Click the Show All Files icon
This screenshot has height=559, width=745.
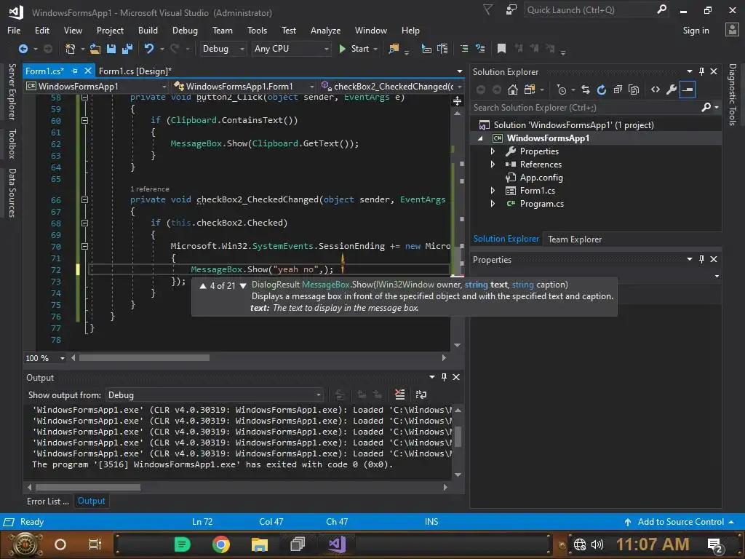coord(634,90)
